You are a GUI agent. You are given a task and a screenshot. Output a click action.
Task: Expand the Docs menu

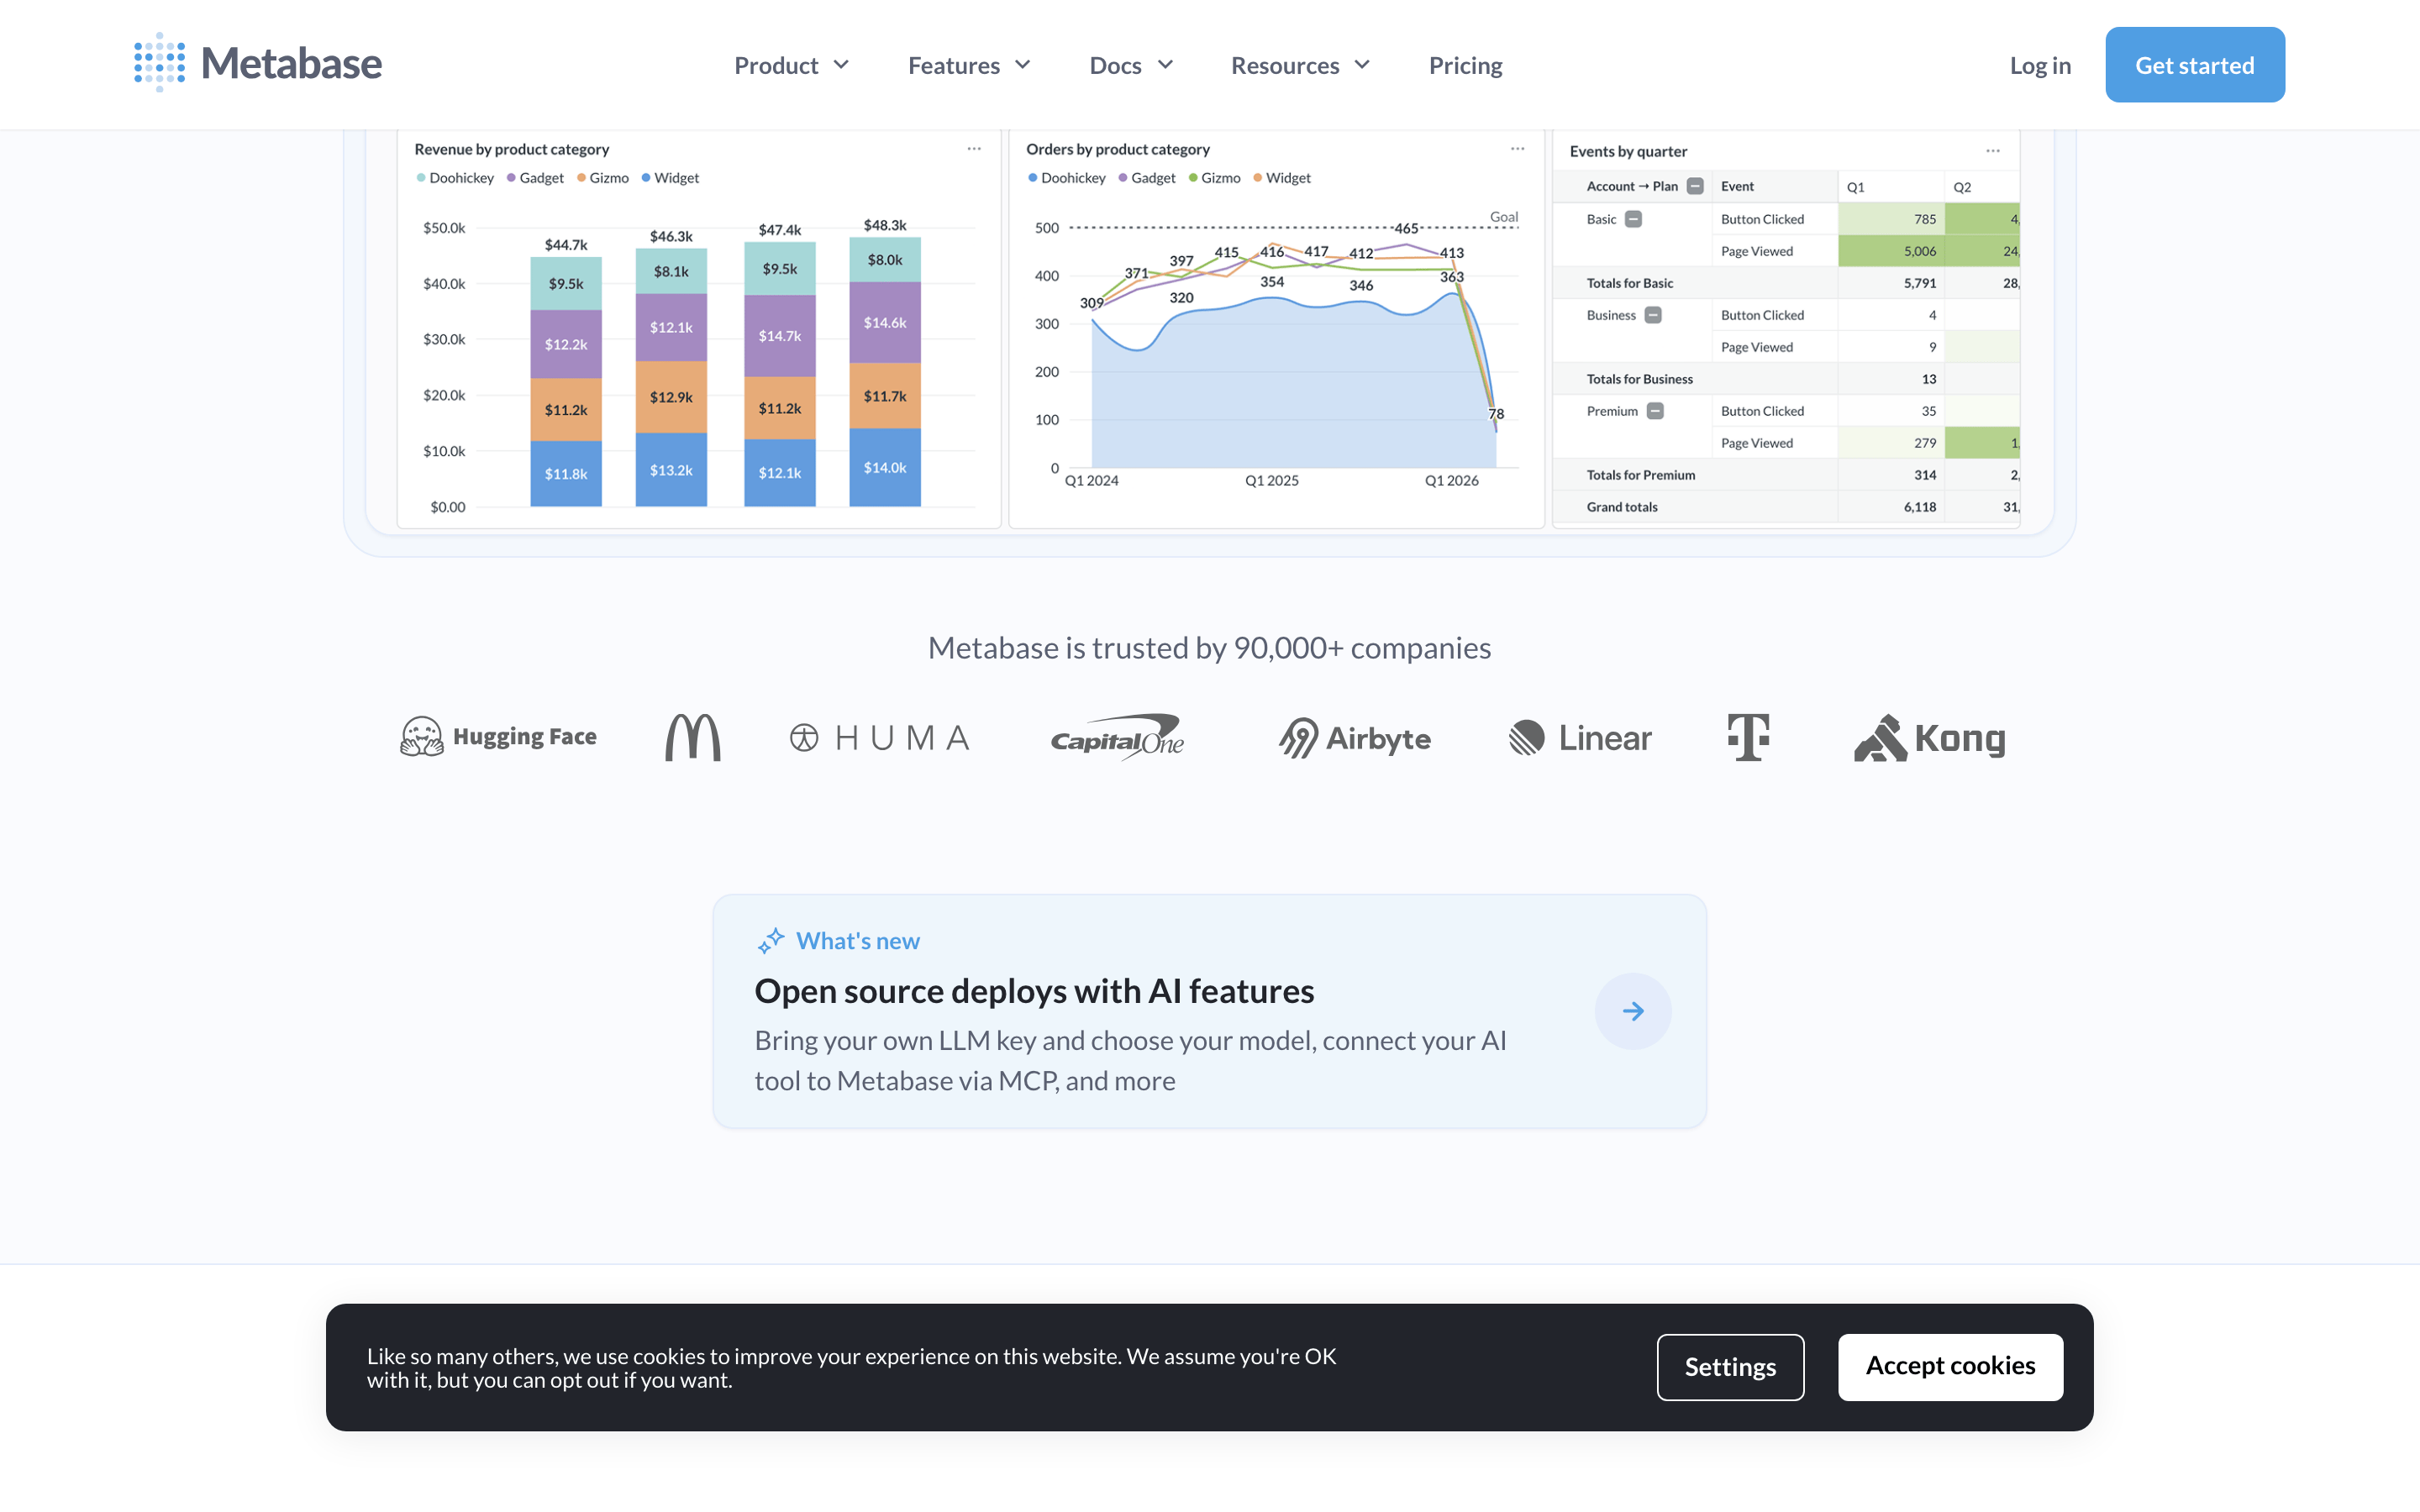point(1131,65)
